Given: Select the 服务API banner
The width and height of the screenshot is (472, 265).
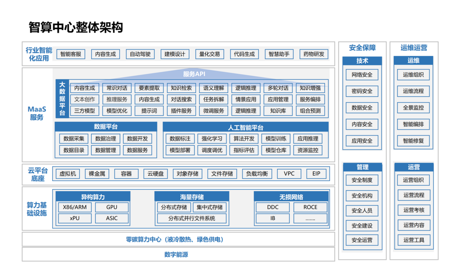Looking at the screenshot, I should coord(194,74).
